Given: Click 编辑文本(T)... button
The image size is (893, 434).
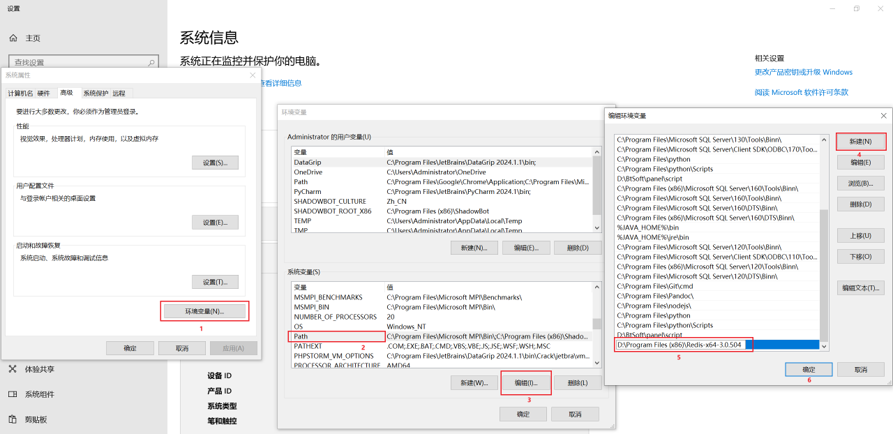Looking at the screenshot, I should point(860,287).
